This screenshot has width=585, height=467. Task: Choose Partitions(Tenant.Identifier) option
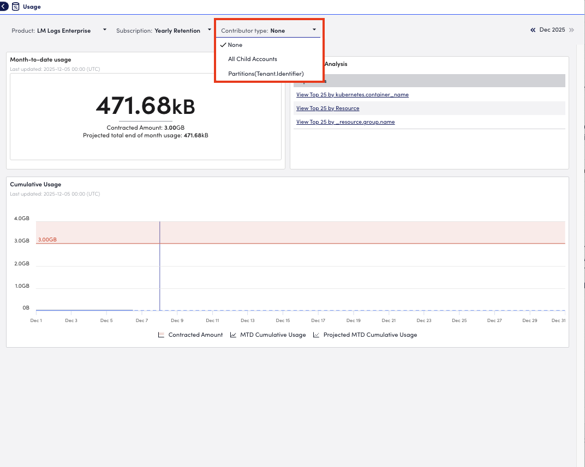click(x=266, y=74)
